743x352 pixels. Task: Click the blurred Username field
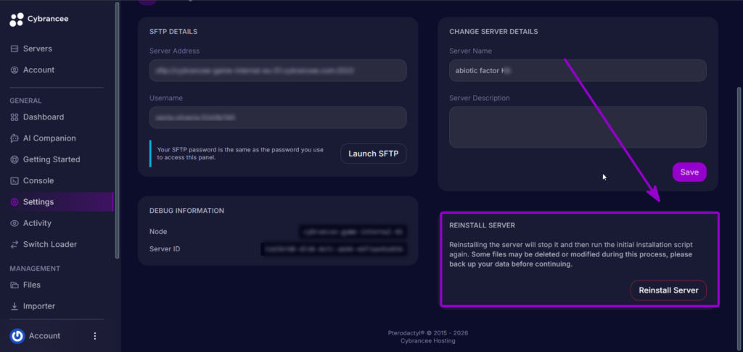(x=278, y=117)
